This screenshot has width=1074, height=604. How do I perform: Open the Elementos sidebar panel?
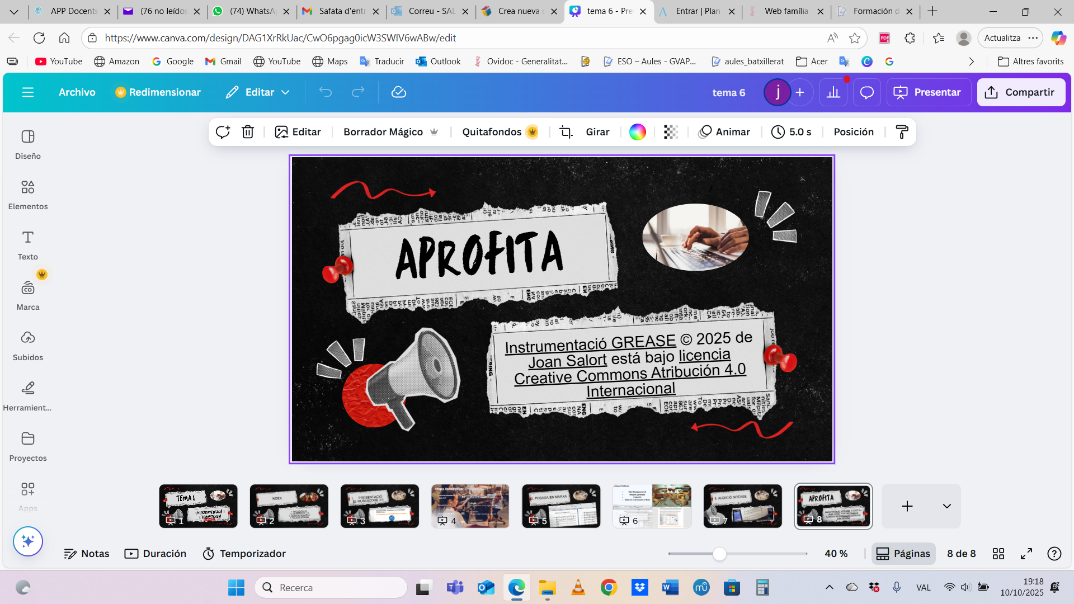(28, 194)
